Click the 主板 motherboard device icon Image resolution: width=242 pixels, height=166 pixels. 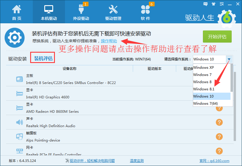(20, 79)
